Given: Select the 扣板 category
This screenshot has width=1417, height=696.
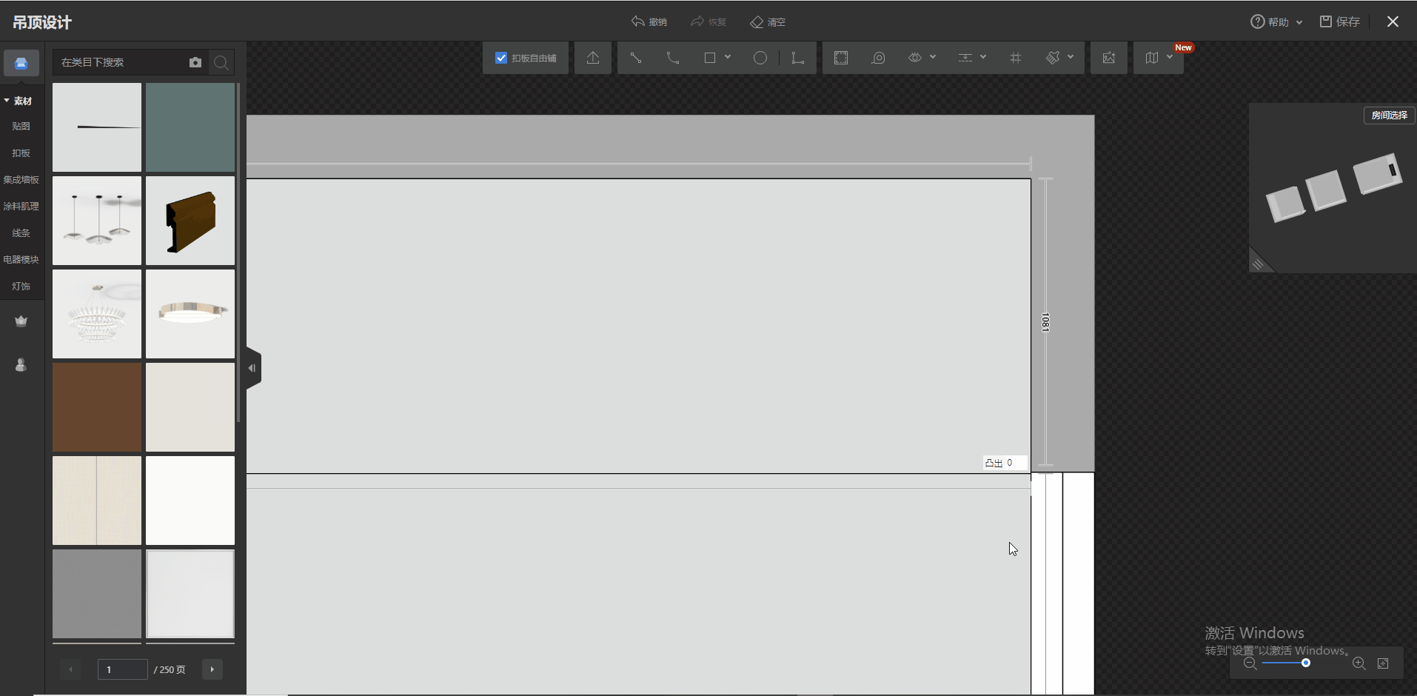Looking at the screenshot, I should click(x=21, y=153).
